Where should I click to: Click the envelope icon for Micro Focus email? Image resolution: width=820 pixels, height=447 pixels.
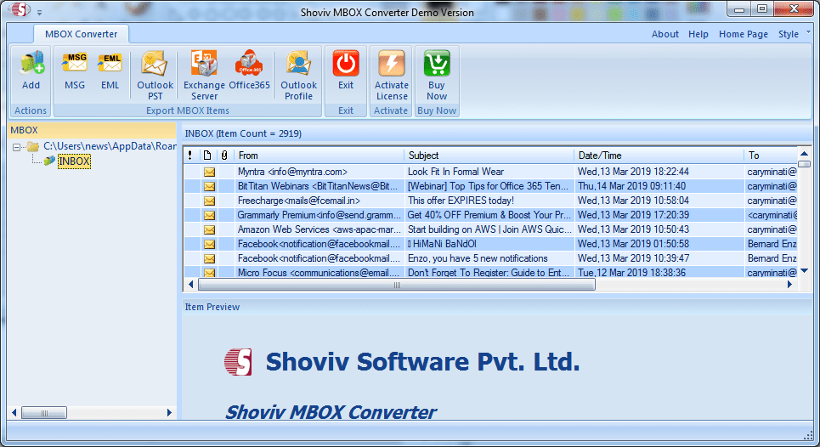(x=209, y=273)
